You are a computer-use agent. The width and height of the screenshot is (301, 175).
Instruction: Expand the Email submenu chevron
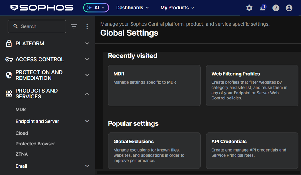click(x=87, y=166)
